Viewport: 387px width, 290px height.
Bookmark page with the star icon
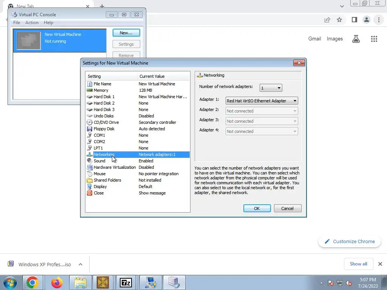point(339,20)
